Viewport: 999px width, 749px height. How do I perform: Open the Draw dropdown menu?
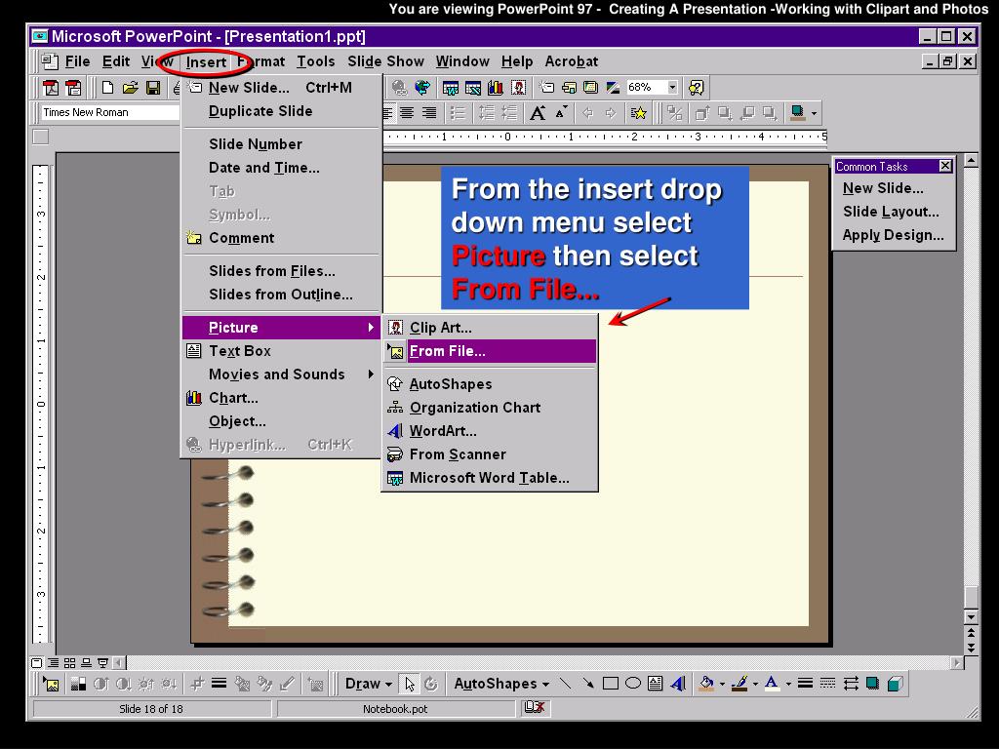coord(368,684)
